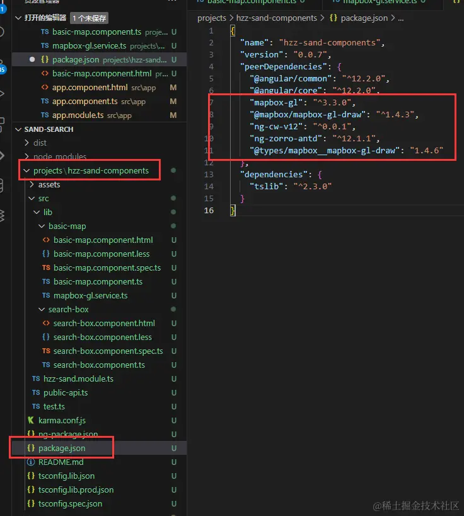This screenshot has width=464, height=516.
Task: Click the "version": "0.0.7" line
Action: (286, 55)
